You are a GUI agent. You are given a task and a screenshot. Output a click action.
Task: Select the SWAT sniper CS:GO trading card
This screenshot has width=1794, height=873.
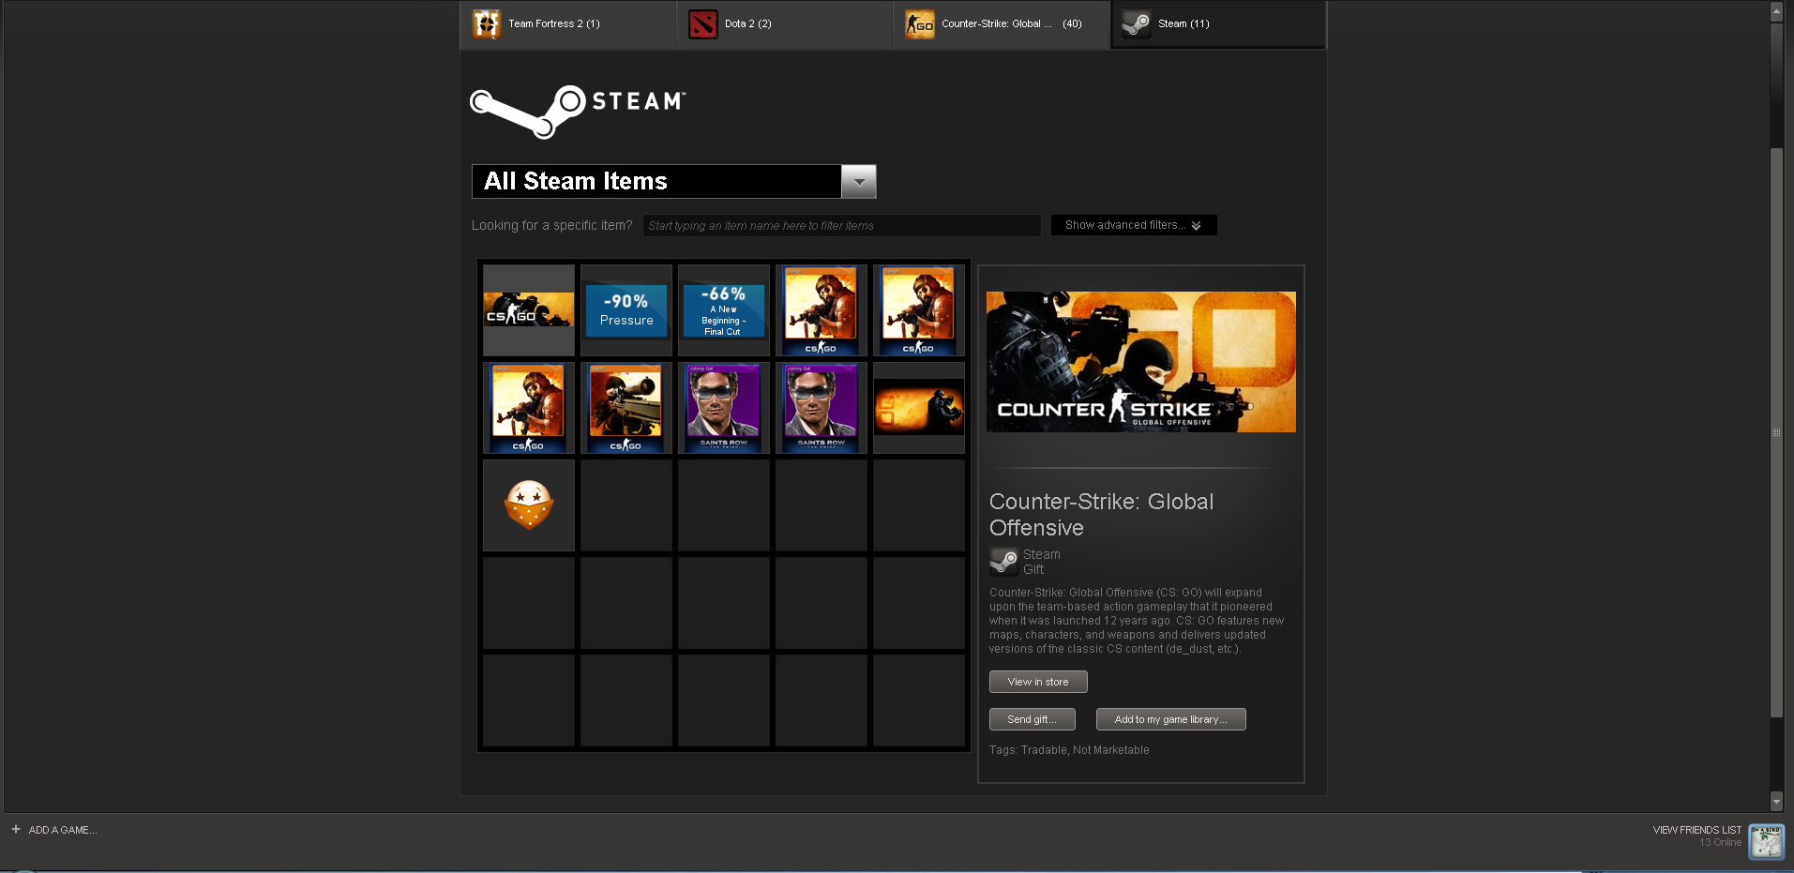tap(626, 408)
